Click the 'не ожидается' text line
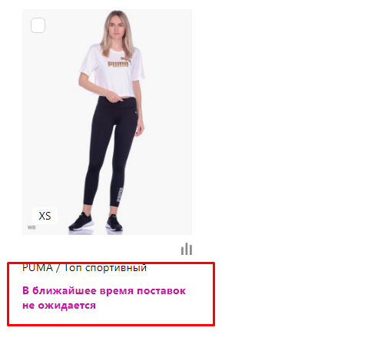 (x=59, y=305)
